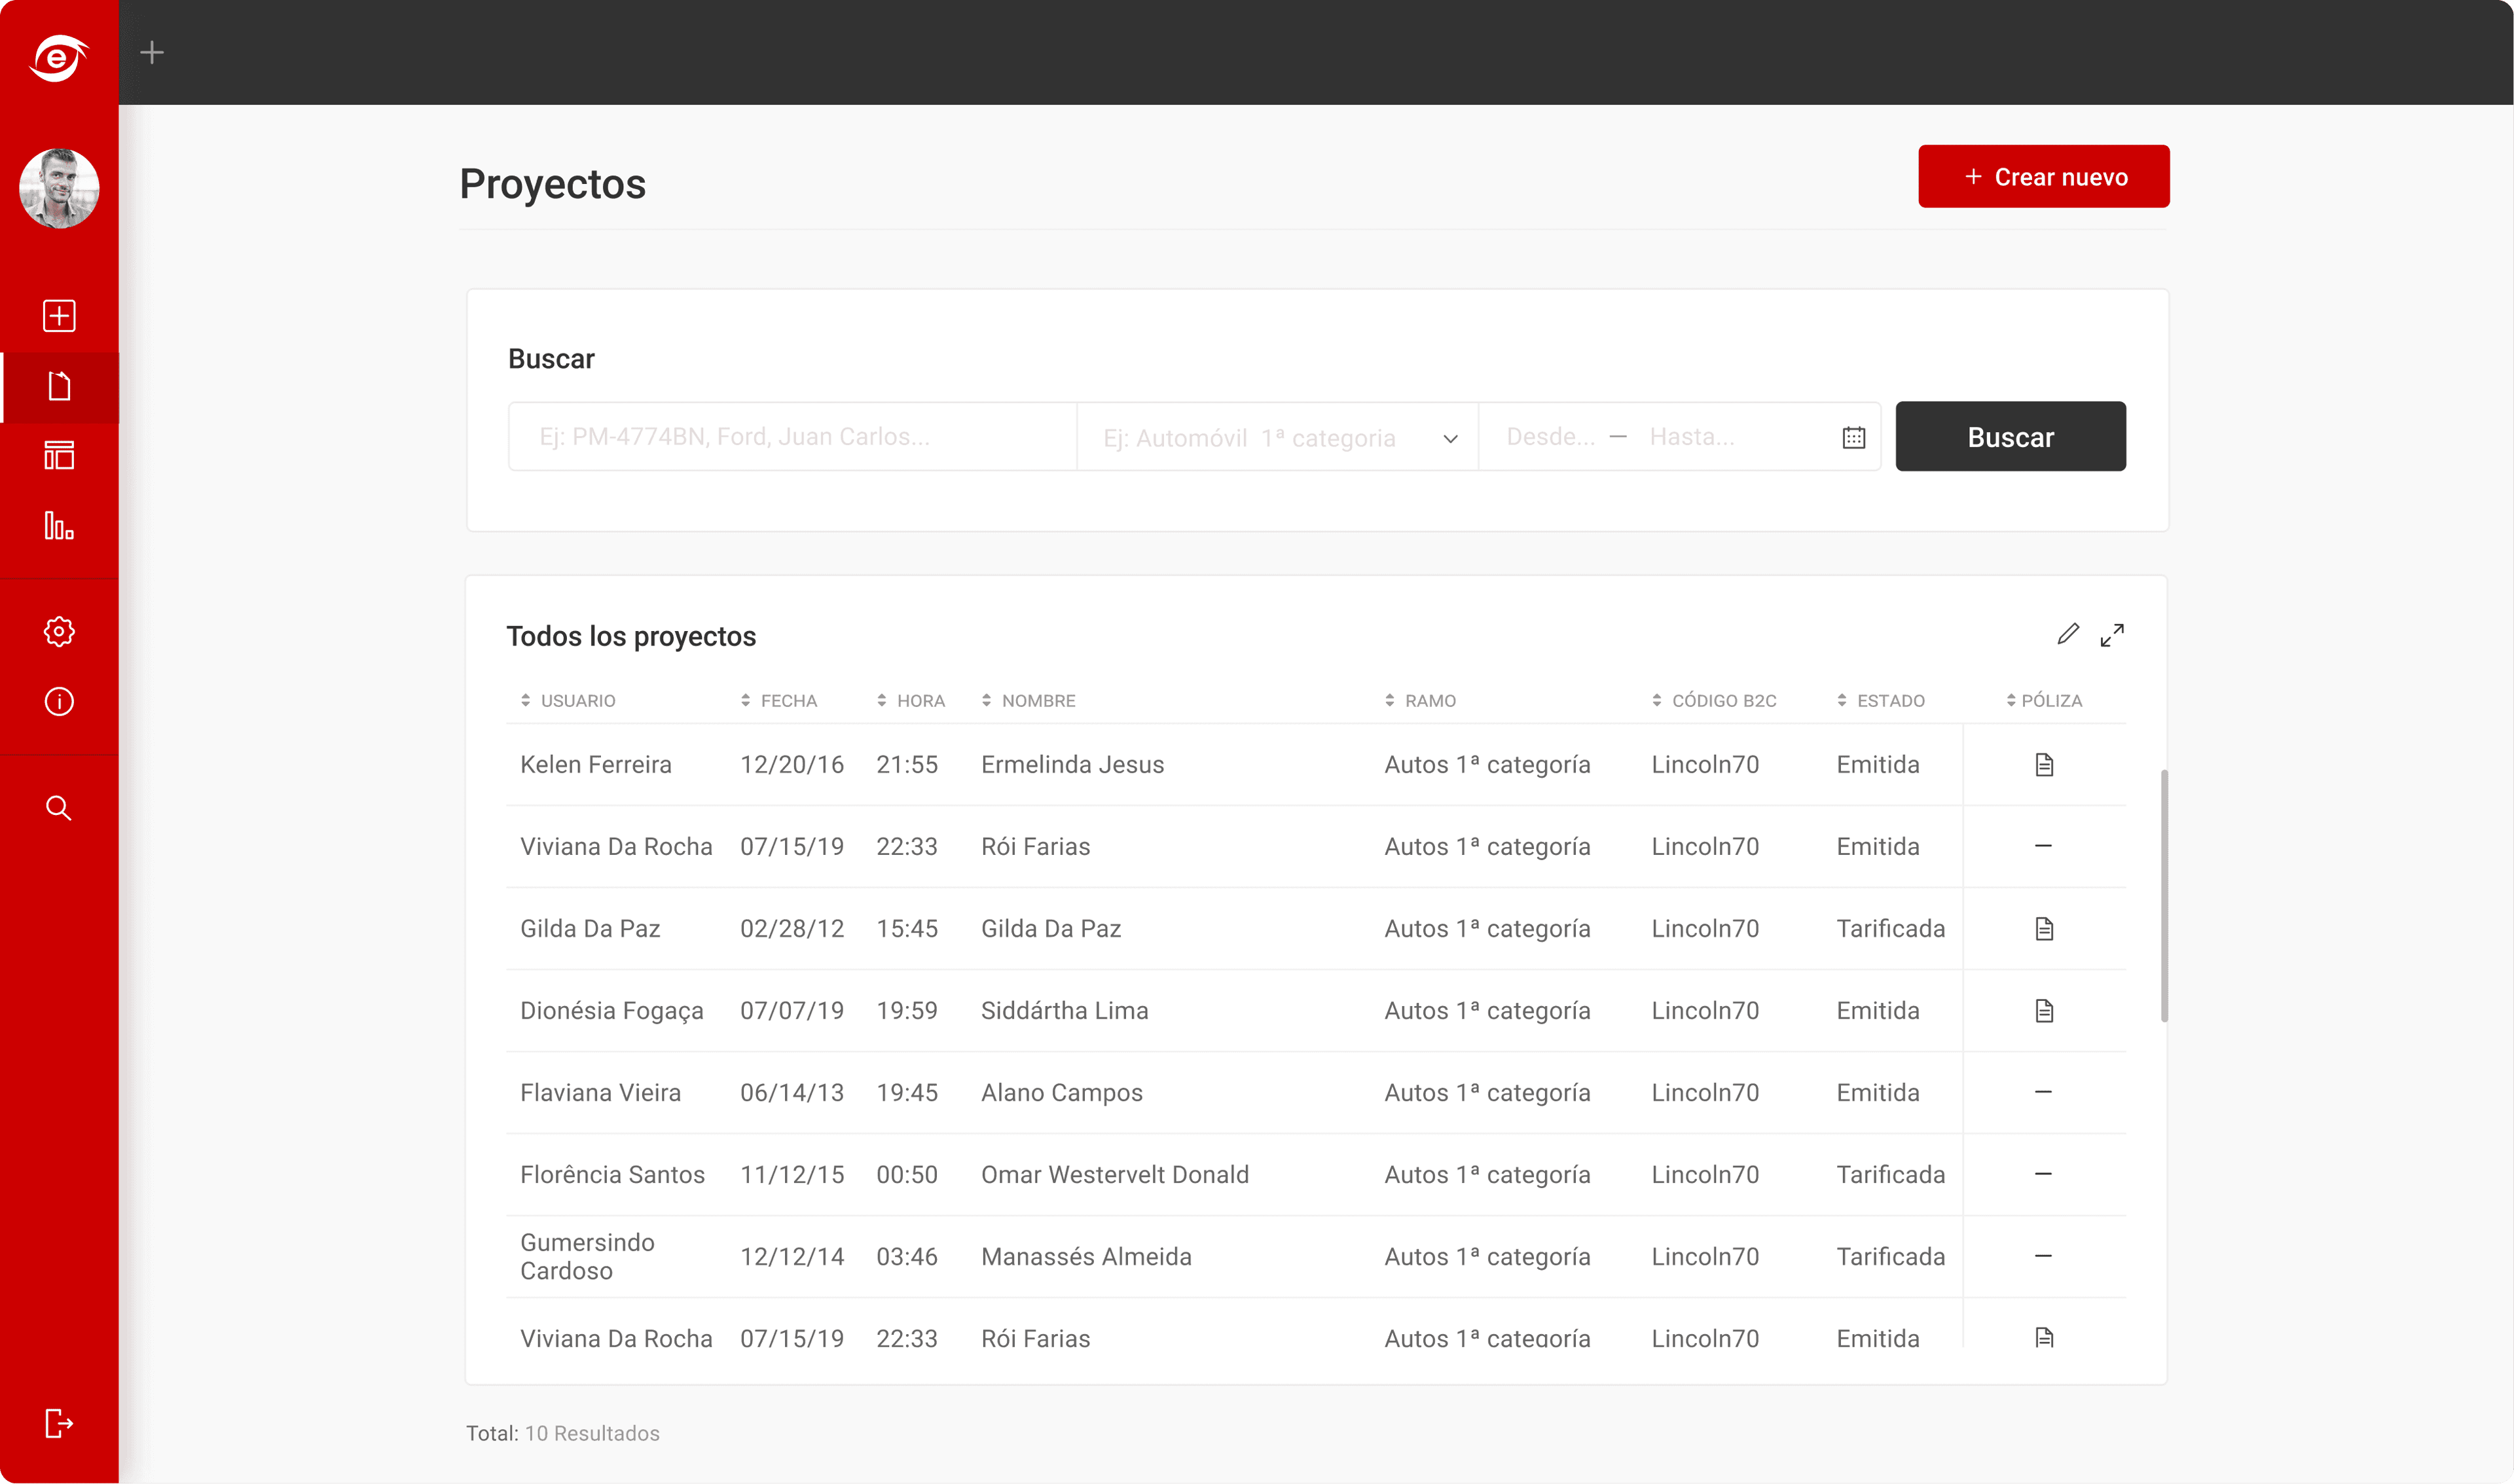Open the user profile avatar
2514x1484 pixels.
click(59, 188)
